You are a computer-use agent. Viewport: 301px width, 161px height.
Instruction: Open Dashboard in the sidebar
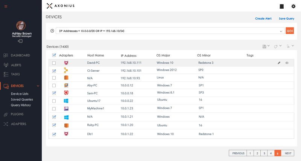coord(20,55)
